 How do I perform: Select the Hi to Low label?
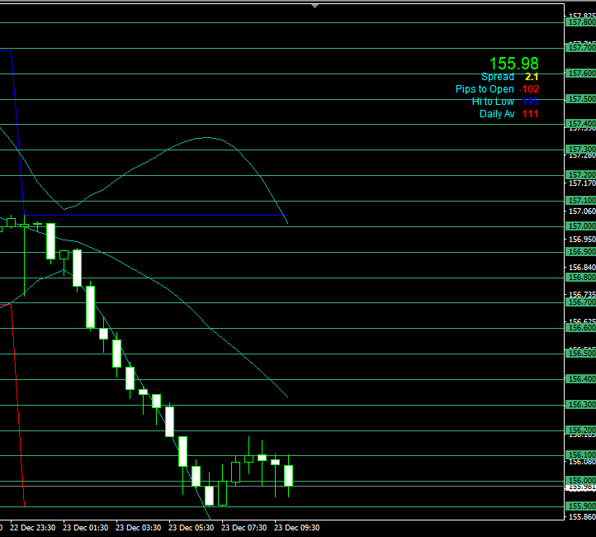coord(493,102)
